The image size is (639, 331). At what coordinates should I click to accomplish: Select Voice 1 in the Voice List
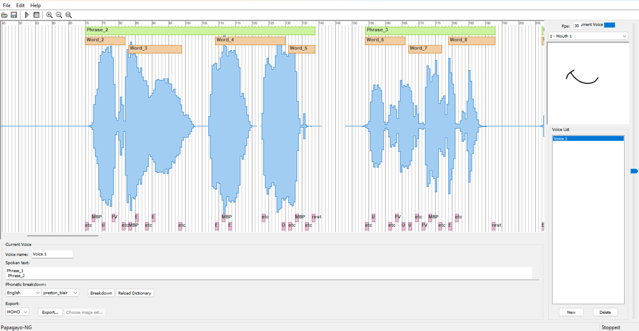pyautogui.click(x=588, y=139)
